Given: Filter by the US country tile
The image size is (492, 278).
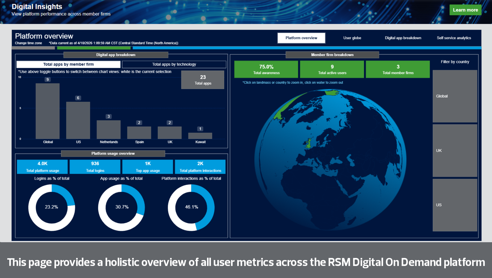Looking at the screenshot, I should pyautogui.click(x=455, y=205).
